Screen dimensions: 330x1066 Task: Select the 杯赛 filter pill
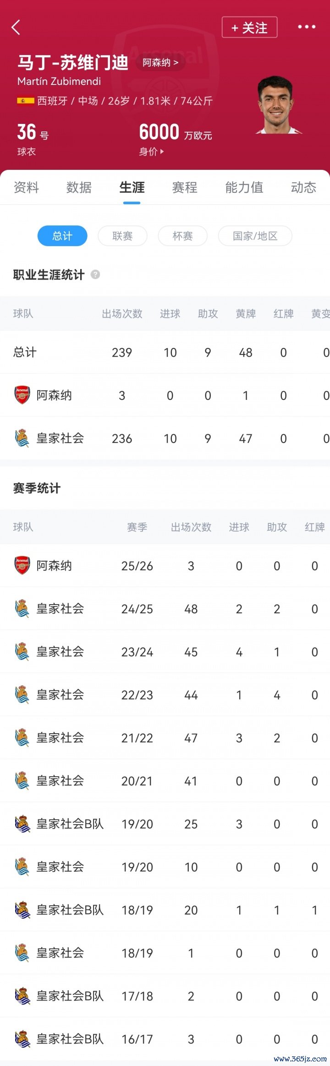(x=182, y=236)
